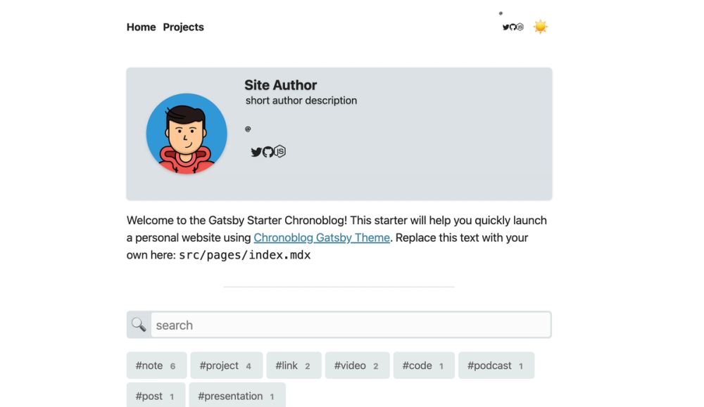Image resolution: width=704 pixels, height=407 pixels.
Task: Click the Node.js icon in the header
Action: pyautogui.click(x=520, y=27)
